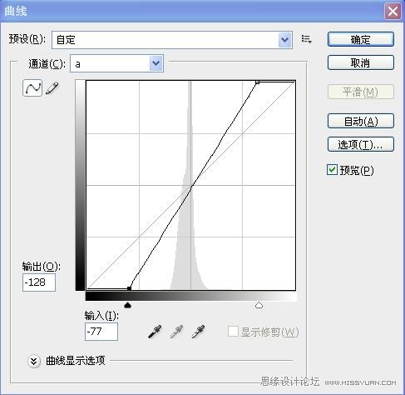The image size is (405, 395).
Task: Click the 取消 cancel button
Action: pos(361,62)
